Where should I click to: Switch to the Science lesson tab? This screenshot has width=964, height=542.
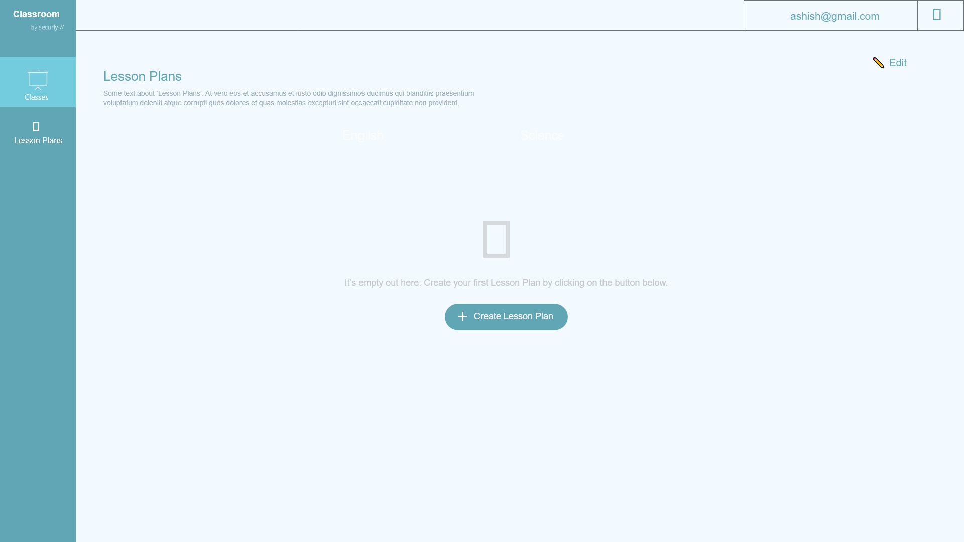[x=542, y=135]
